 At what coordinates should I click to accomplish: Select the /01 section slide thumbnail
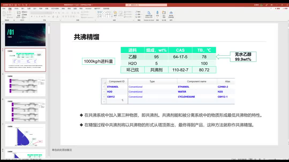[25, 34]
